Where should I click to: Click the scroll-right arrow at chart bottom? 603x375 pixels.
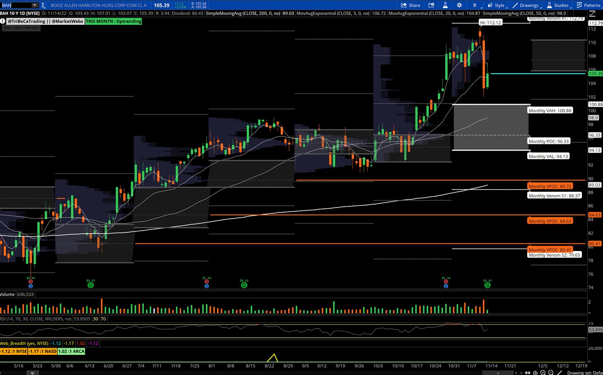[521, 373]
